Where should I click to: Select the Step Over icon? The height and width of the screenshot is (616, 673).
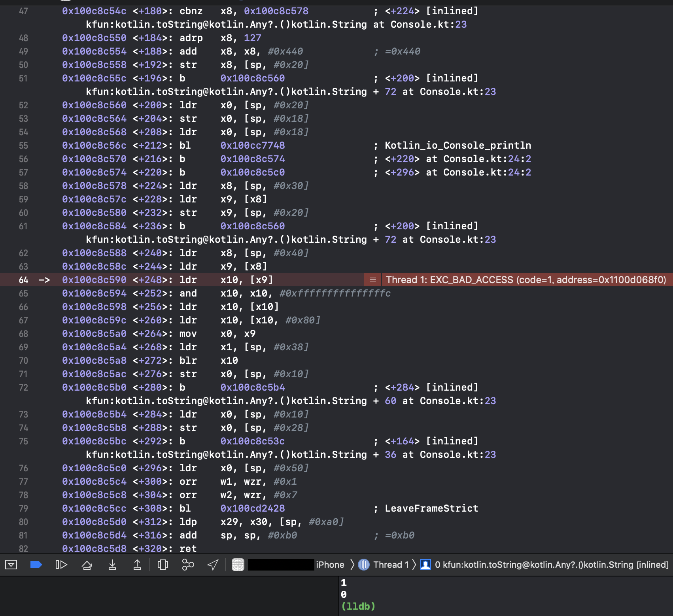[x=87, y=565]
